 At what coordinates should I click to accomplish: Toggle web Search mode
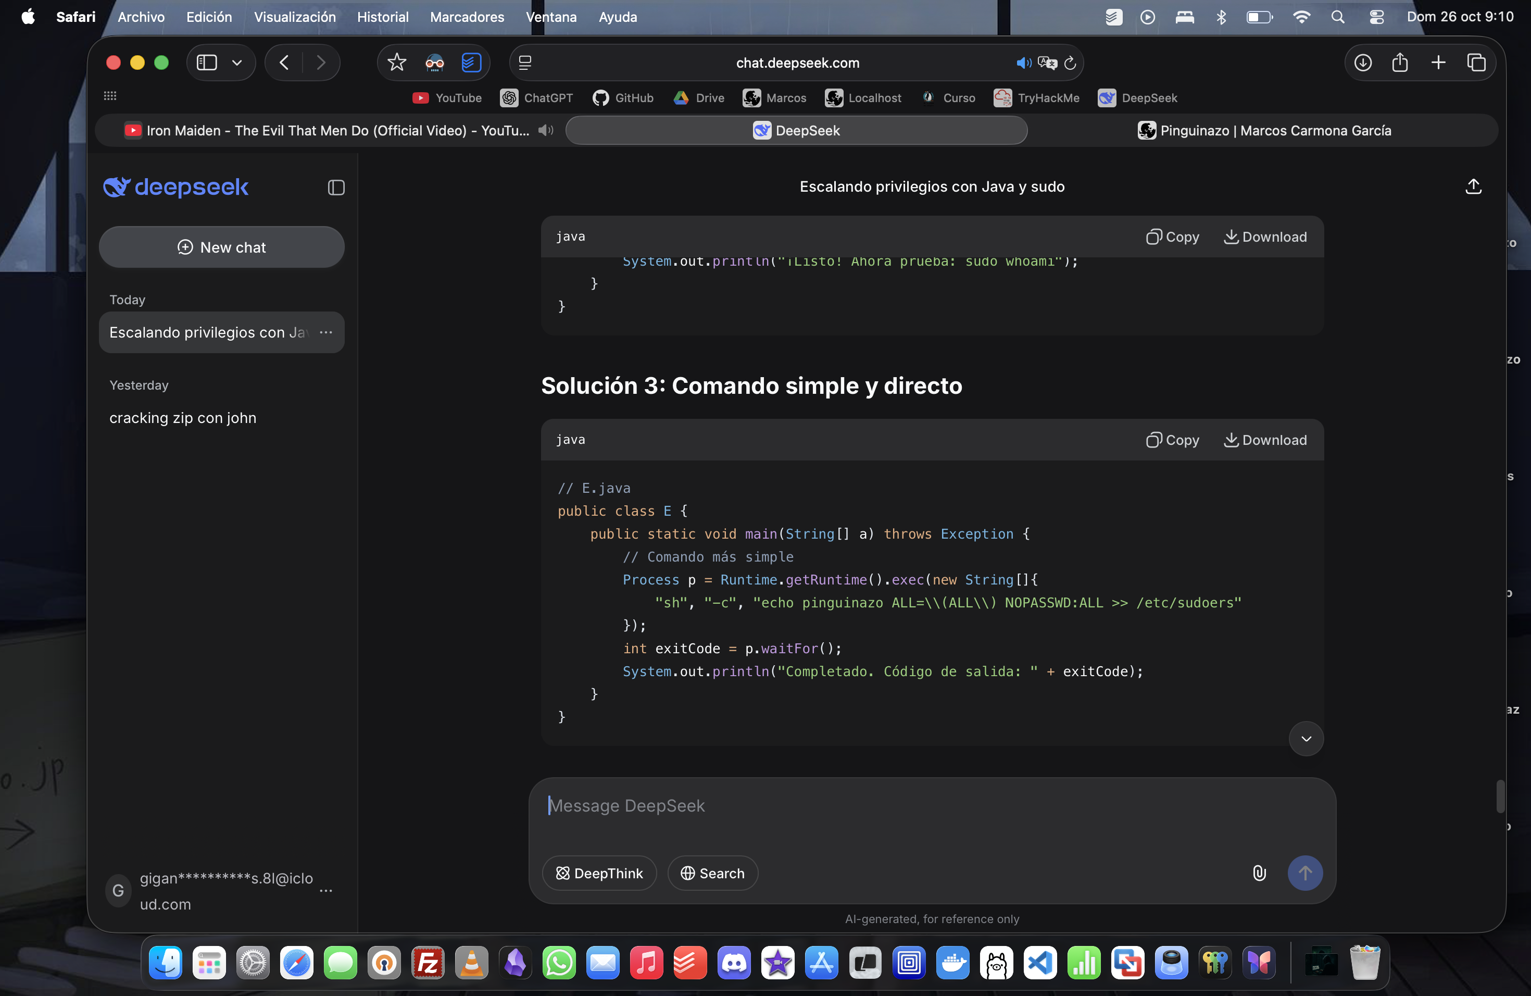tap(712, 873)
